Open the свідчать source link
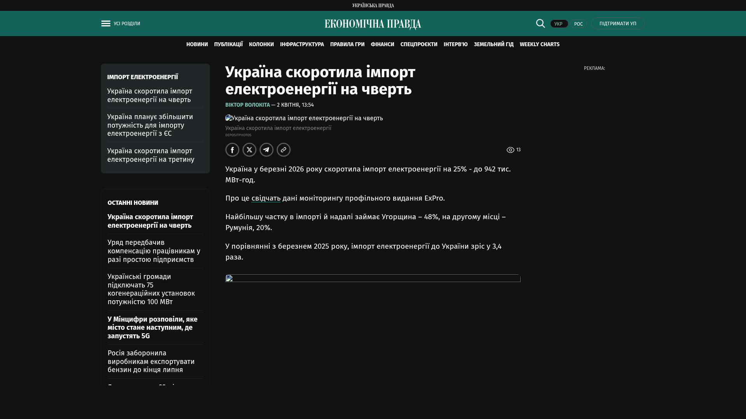746x419 pixels. (x=266, y=198)
